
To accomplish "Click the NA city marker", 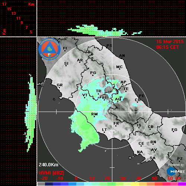I will 140,152.
